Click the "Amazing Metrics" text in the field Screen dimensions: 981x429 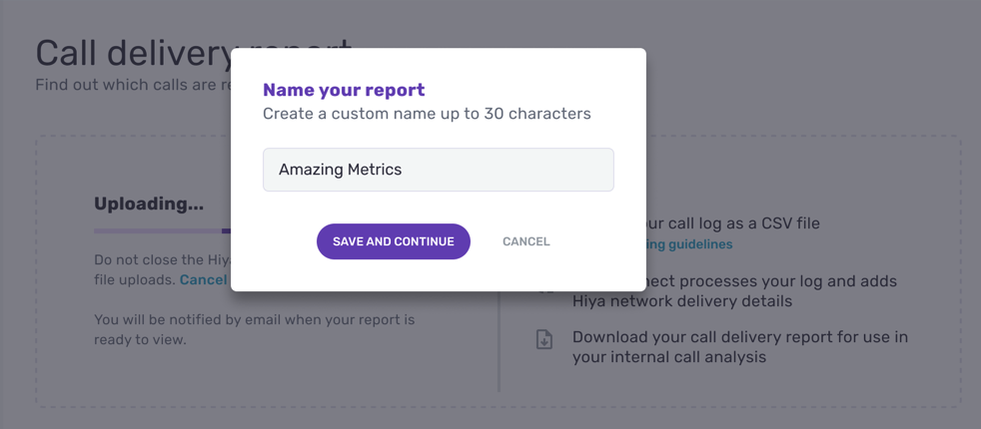(340, 170)
